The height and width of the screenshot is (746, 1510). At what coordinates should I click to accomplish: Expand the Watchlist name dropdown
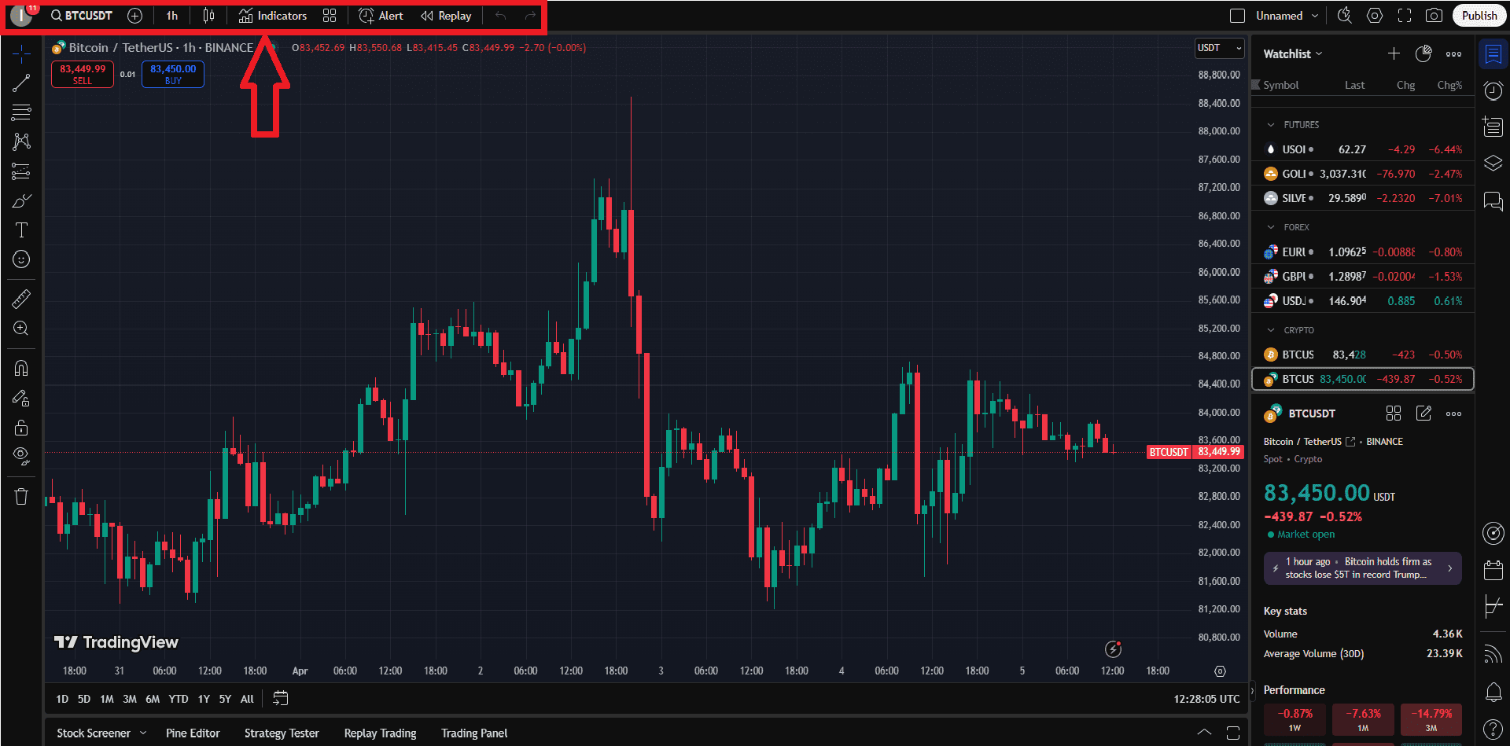coord(1293,53)
